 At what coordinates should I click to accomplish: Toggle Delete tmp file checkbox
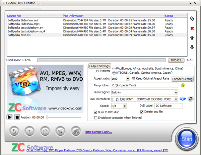[x=142, y=112]
